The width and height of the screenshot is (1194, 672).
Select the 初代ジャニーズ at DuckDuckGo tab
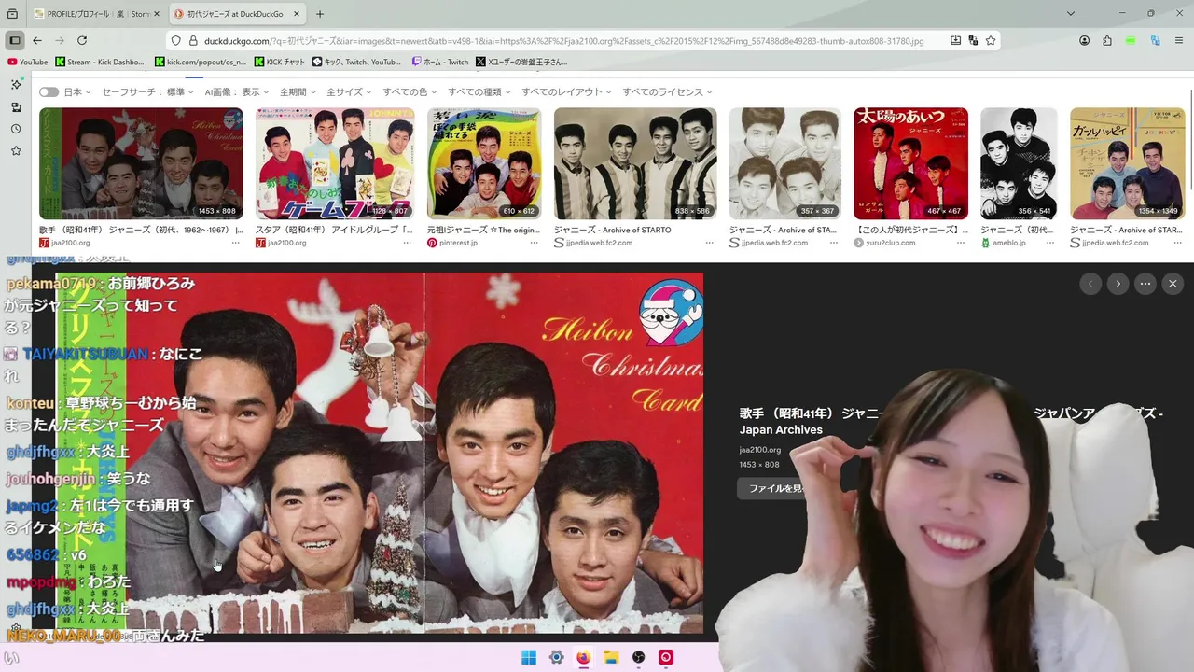239,14
